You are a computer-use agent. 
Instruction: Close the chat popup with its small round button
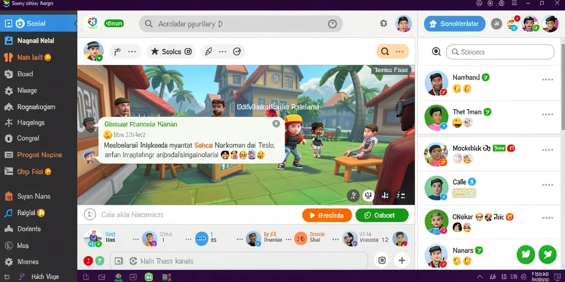[276, 124]
